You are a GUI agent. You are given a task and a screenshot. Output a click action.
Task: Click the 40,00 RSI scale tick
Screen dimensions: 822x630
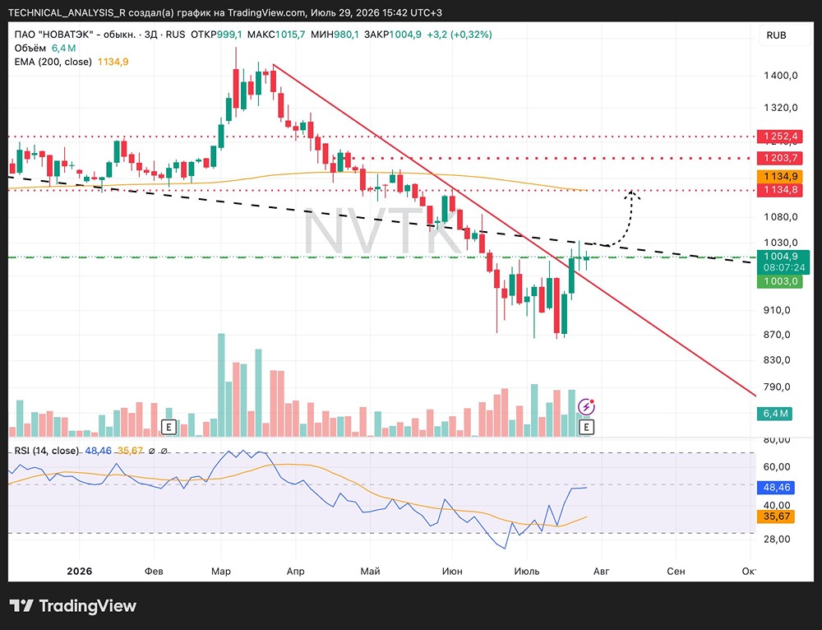coord(777,505)
